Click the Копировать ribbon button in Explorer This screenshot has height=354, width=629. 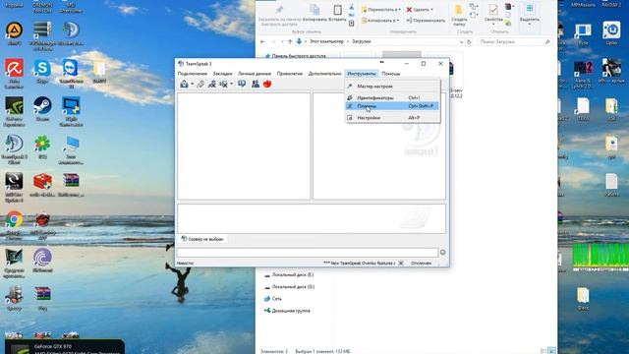pos(314,13)
